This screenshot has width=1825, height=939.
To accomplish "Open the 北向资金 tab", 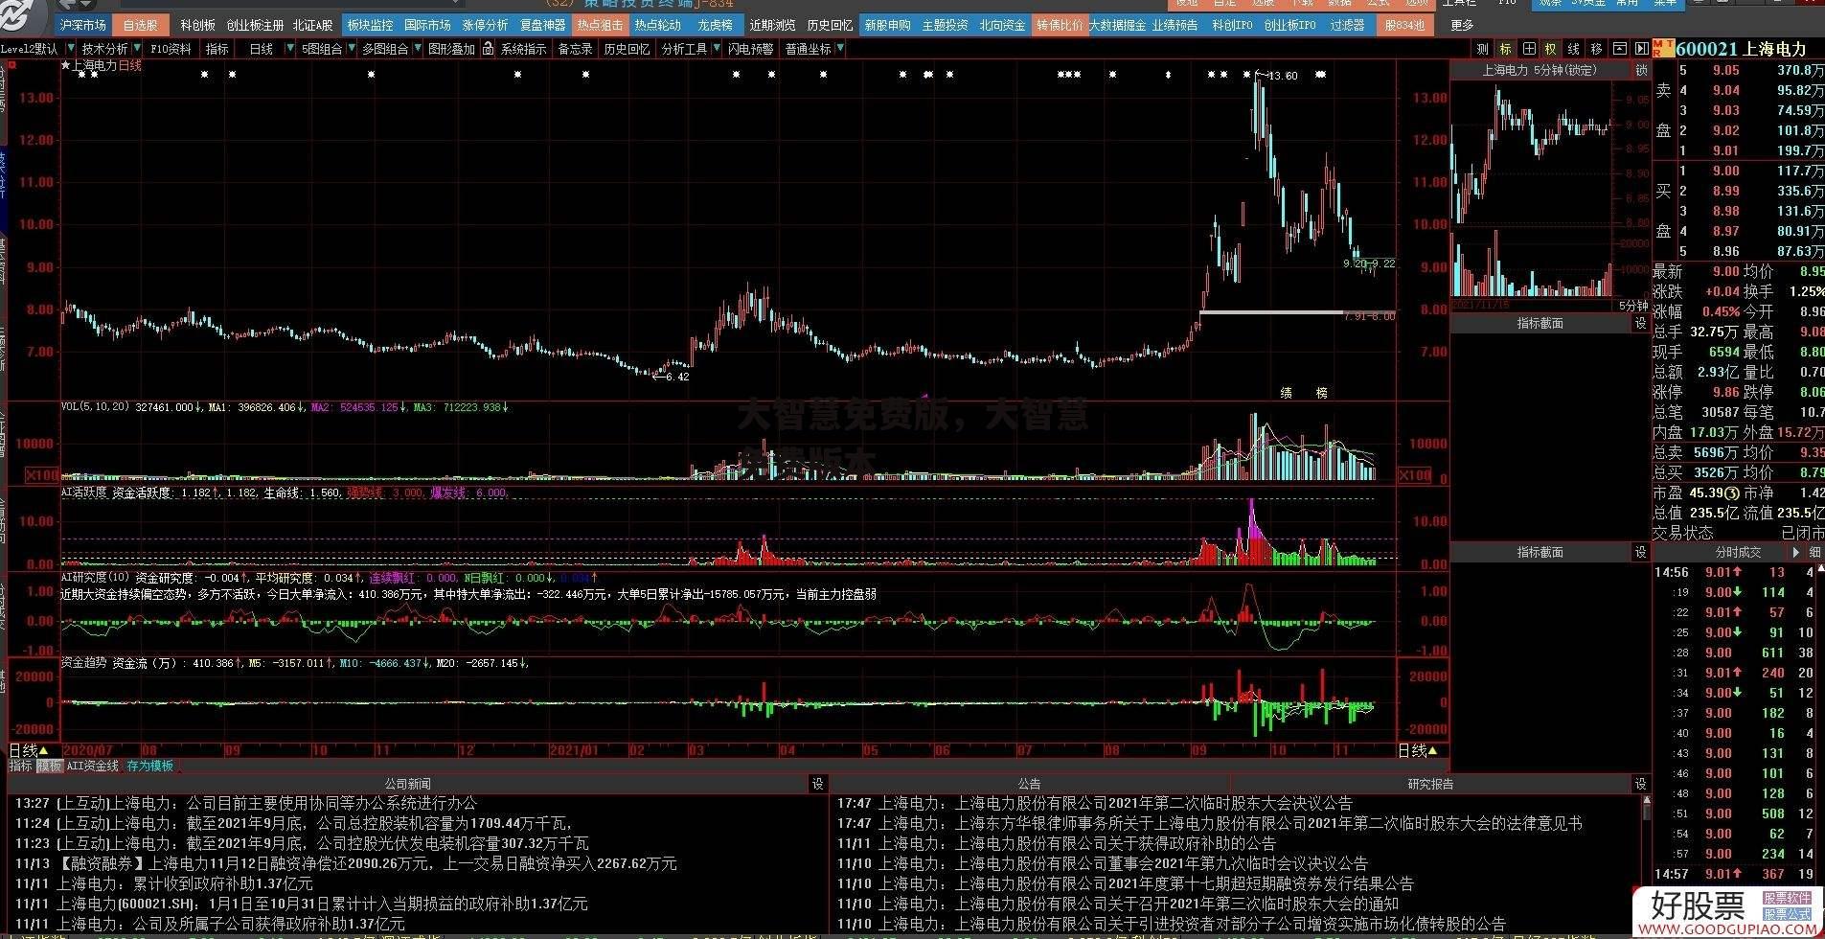I will pyautogui.click(x=1002, y=26).
